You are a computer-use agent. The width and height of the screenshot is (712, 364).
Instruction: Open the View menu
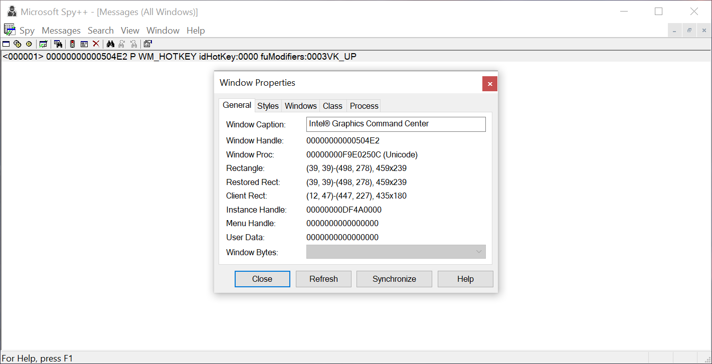coord(130,31)
